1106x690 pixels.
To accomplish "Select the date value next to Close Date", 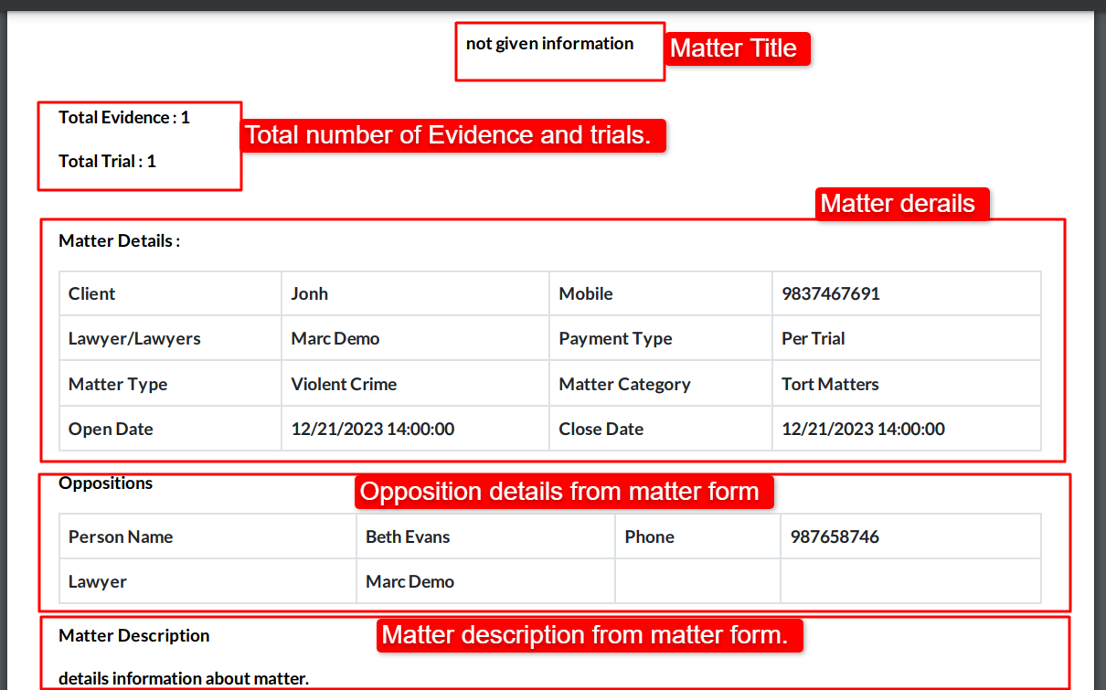I will [x=864, y=429].
